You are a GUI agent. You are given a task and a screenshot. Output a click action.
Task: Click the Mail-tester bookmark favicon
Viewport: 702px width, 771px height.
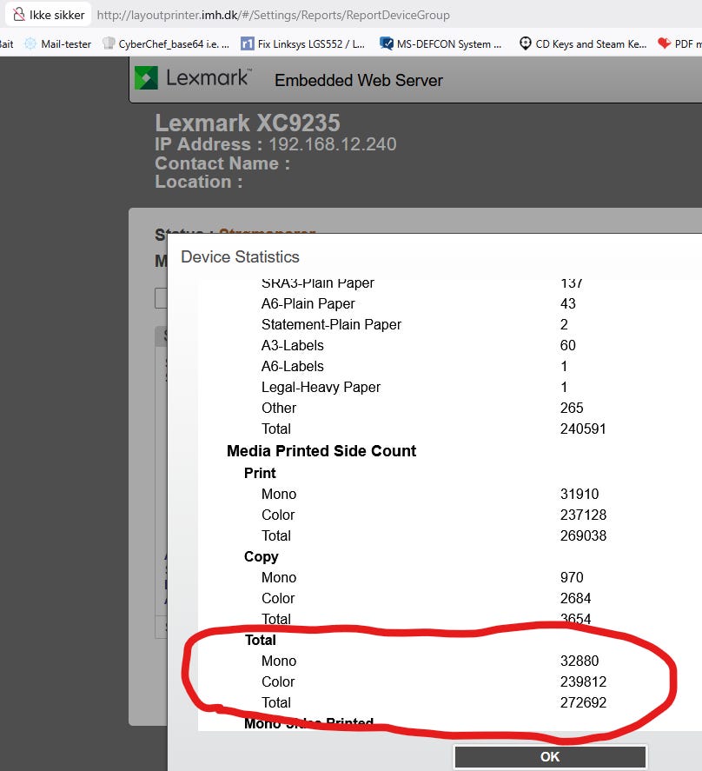click(30, 43)
